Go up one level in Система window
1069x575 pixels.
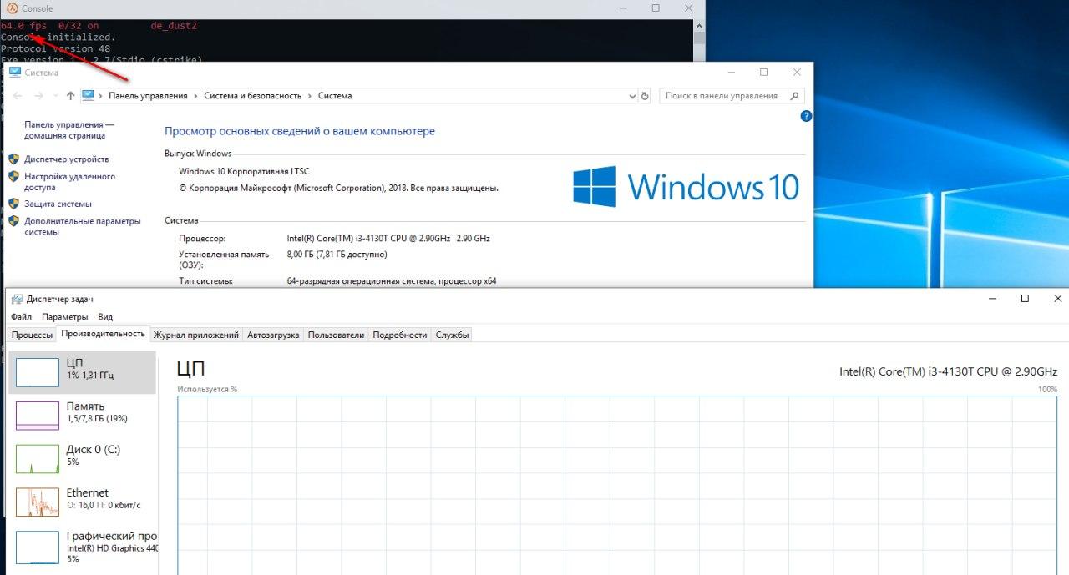(70, 96)
